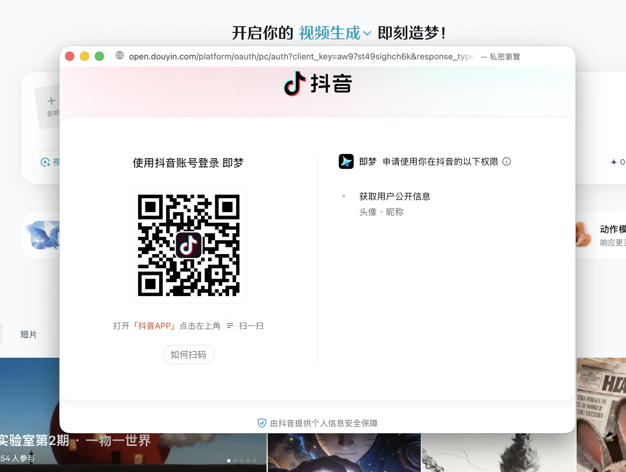
Task: Open the 视频生成 dropdown in the headline
Action: pyautogui.click(x=335, y=33)
